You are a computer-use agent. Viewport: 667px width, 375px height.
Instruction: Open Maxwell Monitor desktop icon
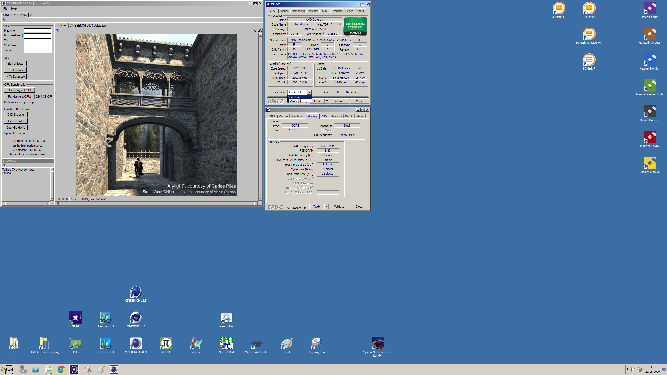click(x=649, y=62)
